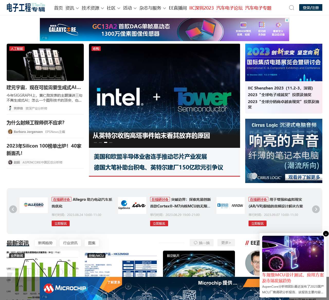The height and width of the screenshot is (300, 329).
Task: Click 立即报名 for Allegro webinar
Action: pos(61,223)
